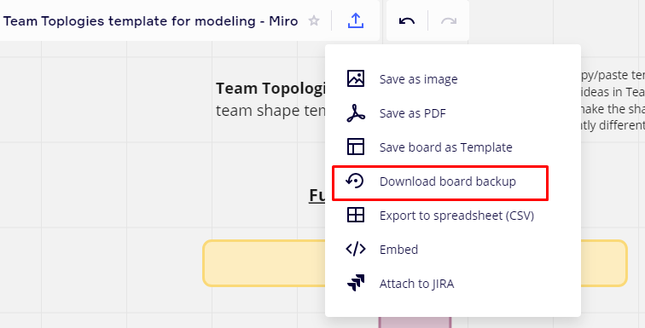Click the template layout icon

coord(356,147)
